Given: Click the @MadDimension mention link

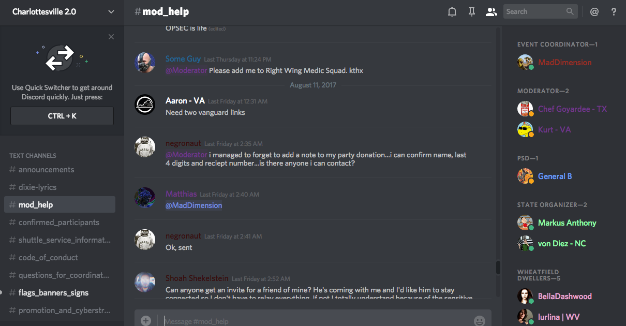Looking at the screenshot, I should click(193, 205).
